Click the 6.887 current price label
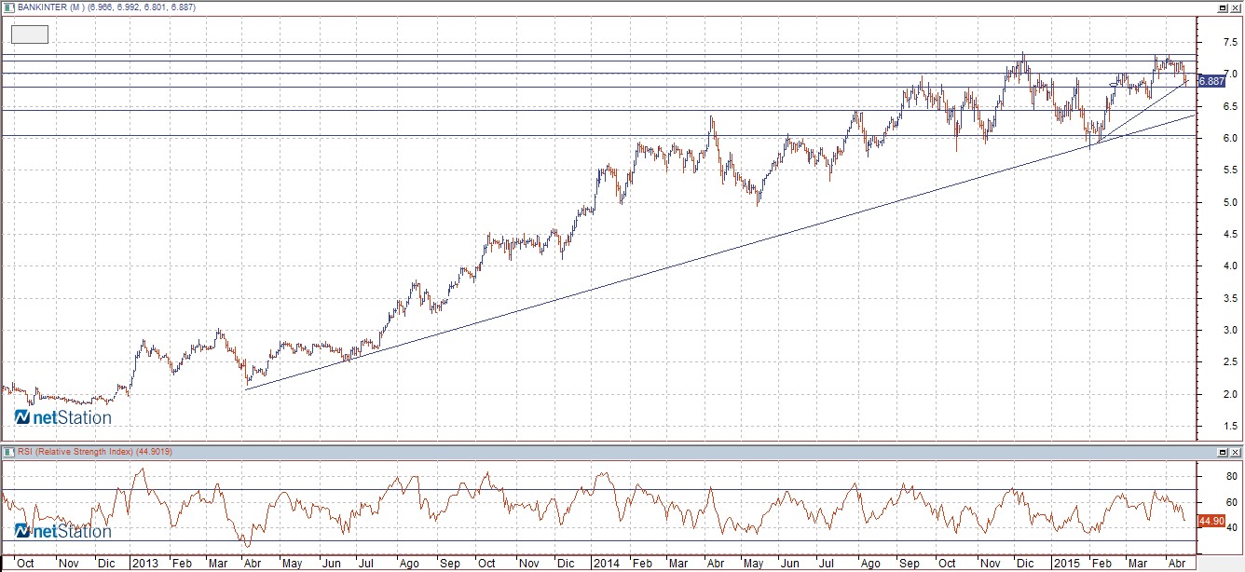Viewport: 1245px width, 572px height. (1211, 81)
